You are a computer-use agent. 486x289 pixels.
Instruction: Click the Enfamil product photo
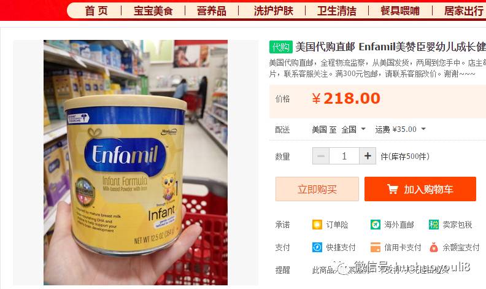point(136,163)
